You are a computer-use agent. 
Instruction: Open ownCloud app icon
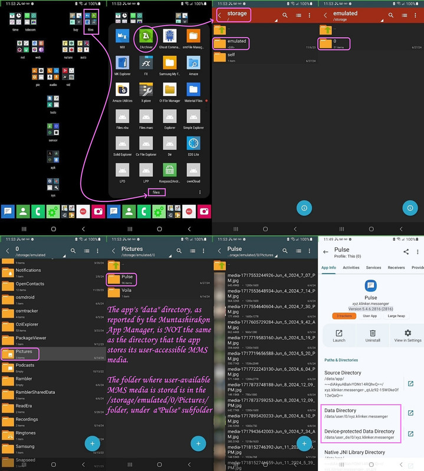tap(193, 170)
